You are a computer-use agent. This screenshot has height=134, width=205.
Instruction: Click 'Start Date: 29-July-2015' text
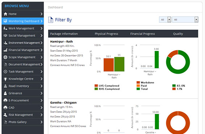click(63, 112)
